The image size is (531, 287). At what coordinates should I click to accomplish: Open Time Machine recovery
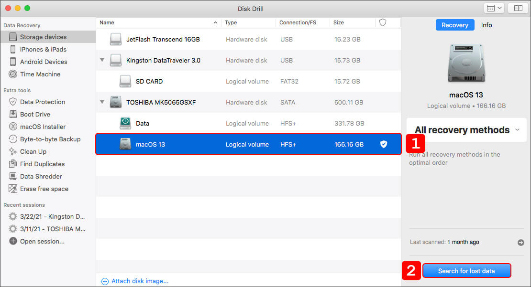click(40, 74)
